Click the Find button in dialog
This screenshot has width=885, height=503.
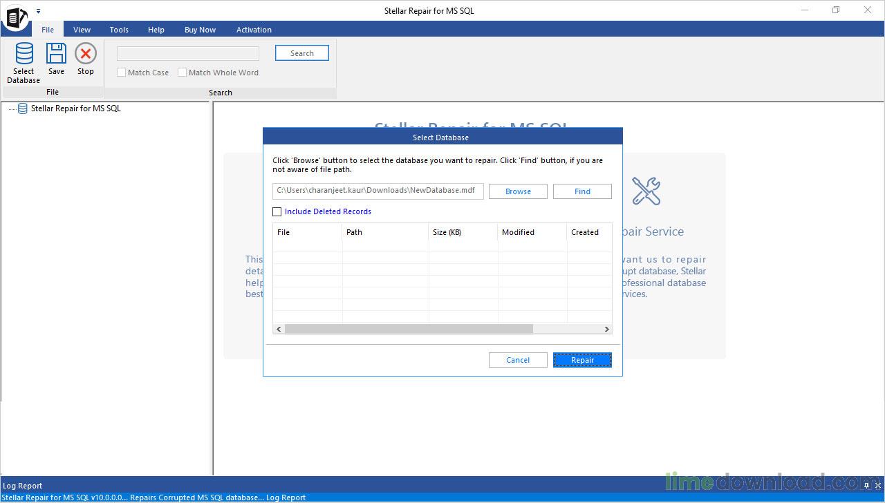(582, 191)
